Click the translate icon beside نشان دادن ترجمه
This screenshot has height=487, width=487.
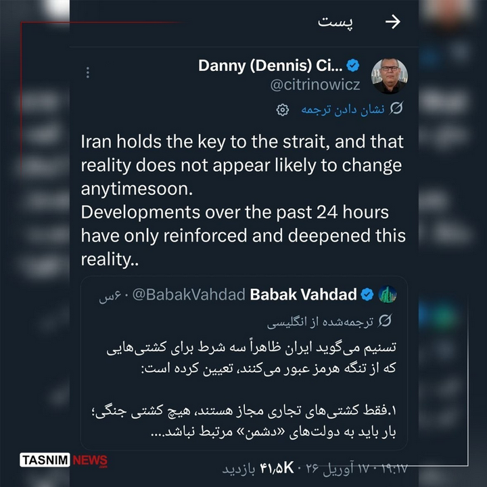tap(397, 109)
